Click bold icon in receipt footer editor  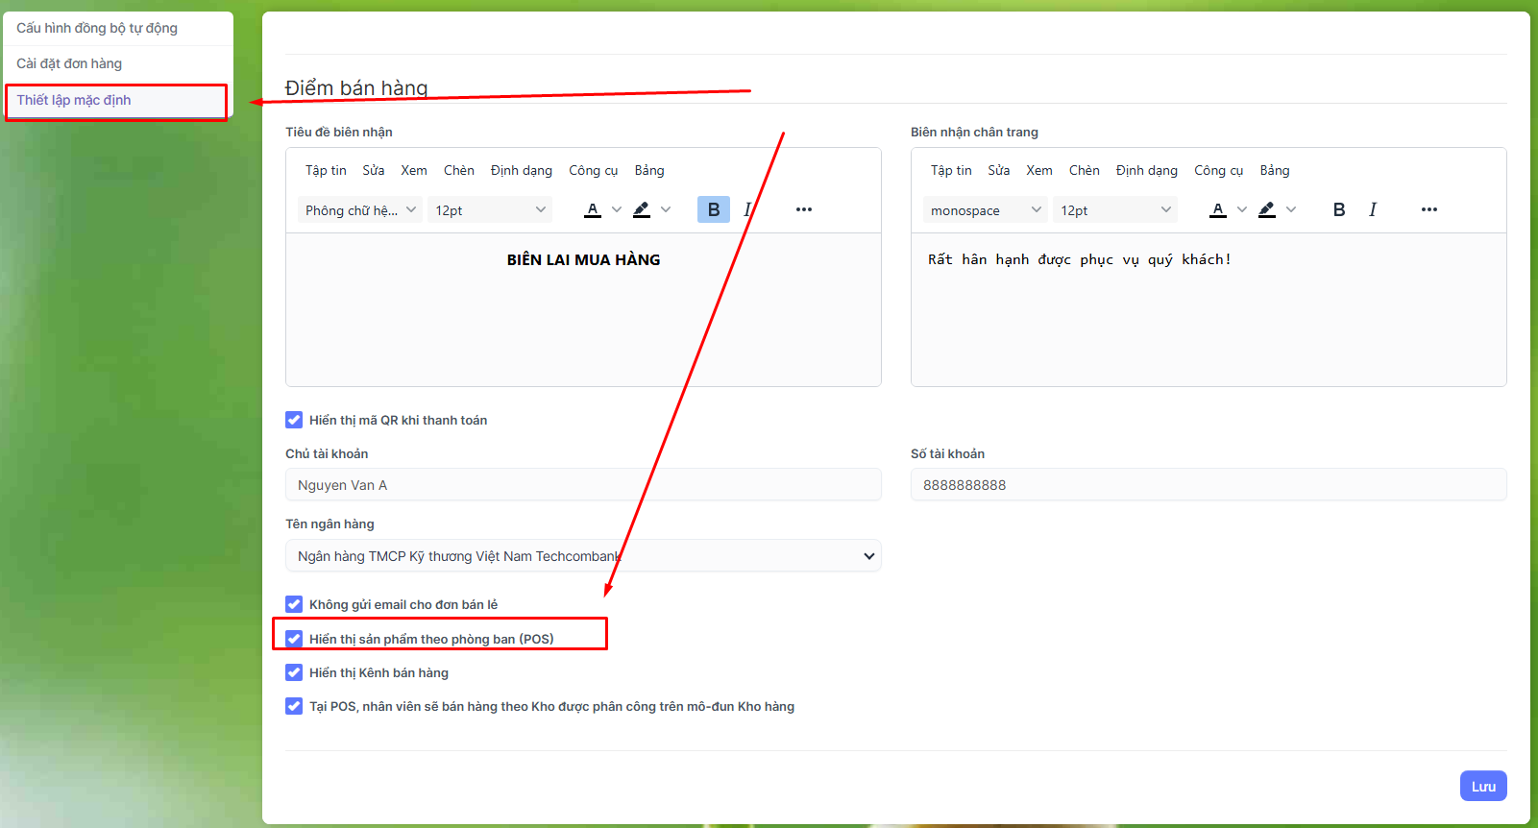tap(1338, 209)
